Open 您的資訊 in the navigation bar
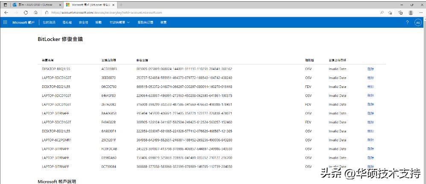 [x=49, y=23]
